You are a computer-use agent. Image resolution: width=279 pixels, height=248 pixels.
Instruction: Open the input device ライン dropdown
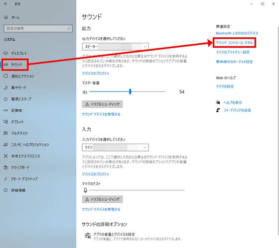pos(115,147)
